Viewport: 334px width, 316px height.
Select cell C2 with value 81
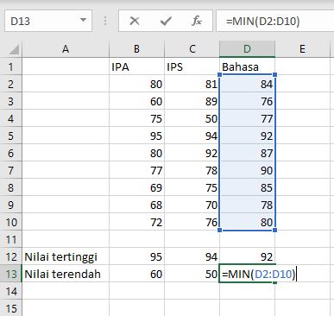[x=192, y=84]
